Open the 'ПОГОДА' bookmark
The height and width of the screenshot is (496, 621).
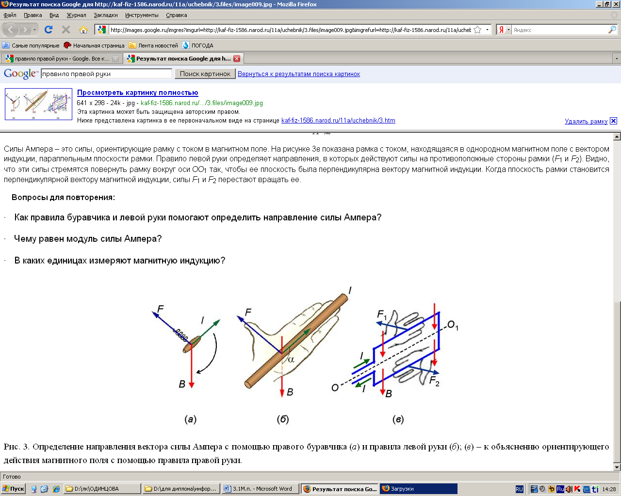198,45
